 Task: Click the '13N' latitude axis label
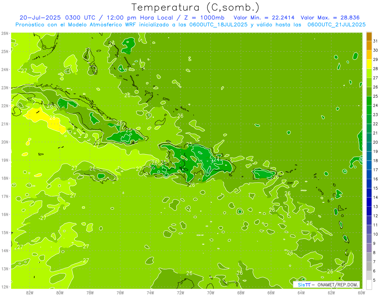[x=5, y=268]
